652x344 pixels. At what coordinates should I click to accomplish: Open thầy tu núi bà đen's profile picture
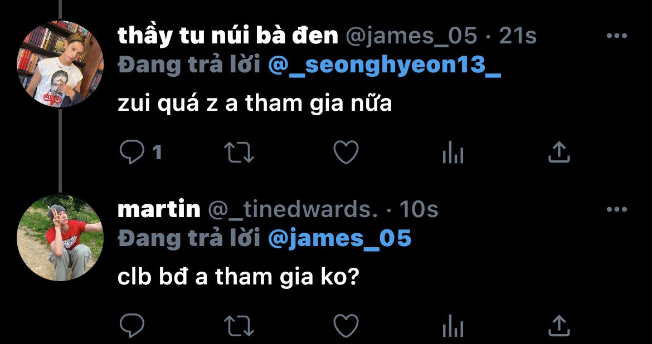[60, 64]
